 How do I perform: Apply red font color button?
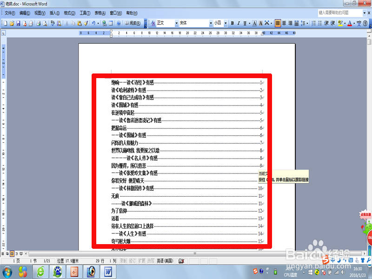350,23
